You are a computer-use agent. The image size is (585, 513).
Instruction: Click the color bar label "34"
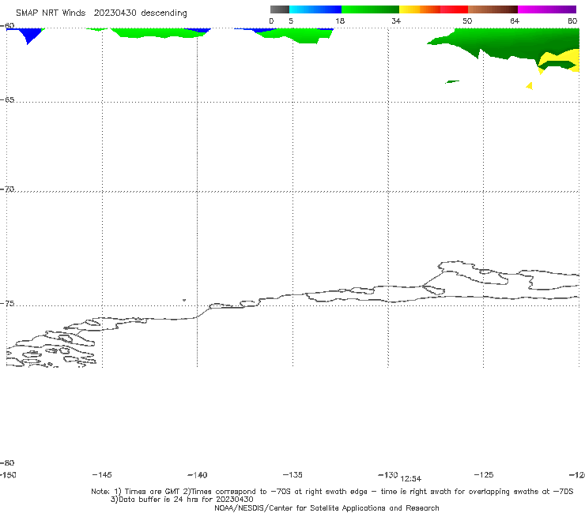tap(396, 21)
